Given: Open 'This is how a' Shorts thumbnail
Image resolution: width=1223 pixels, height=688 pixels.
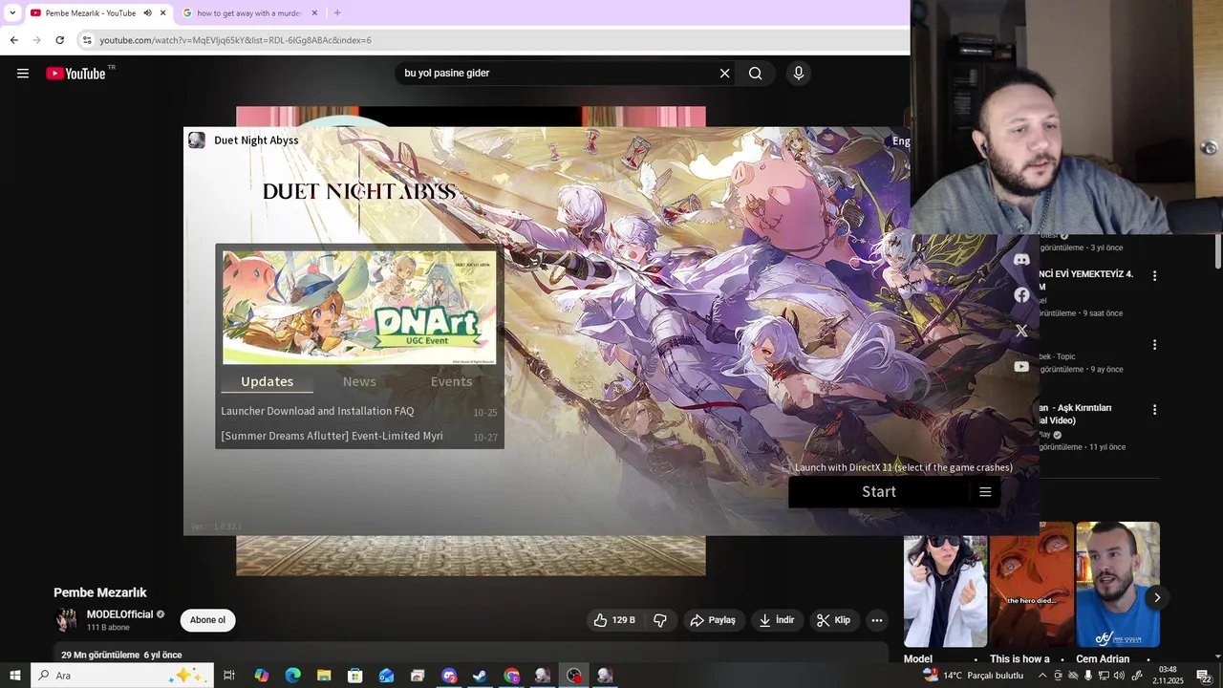Looking at the screenshot, I should [1032, 585].
